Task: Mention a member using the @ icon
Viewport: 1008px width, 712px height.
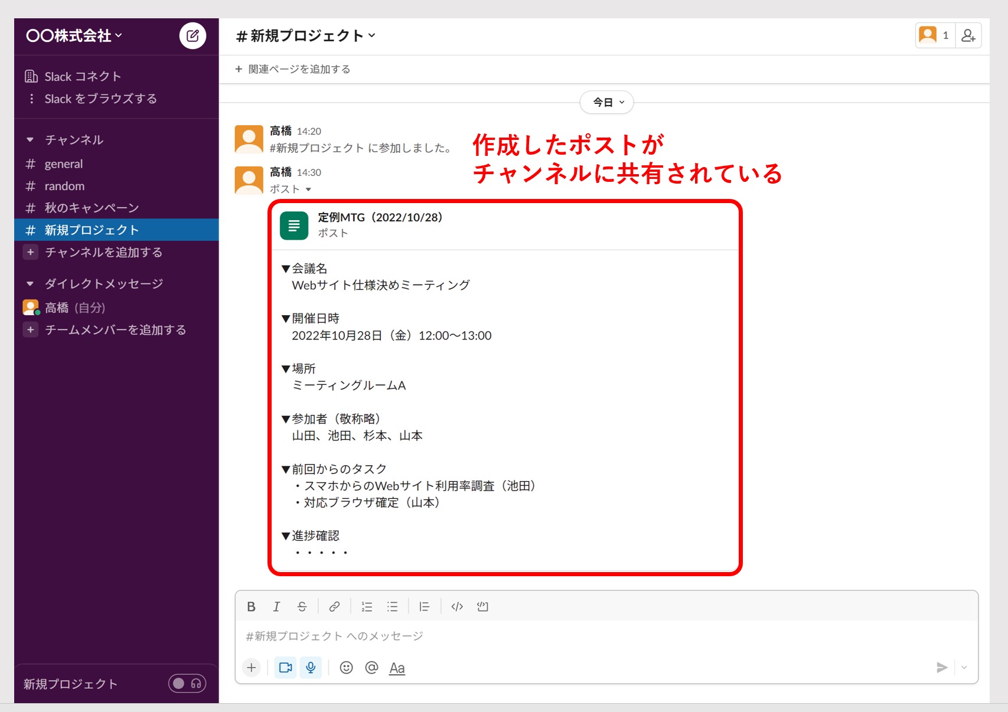Action: 371,668
